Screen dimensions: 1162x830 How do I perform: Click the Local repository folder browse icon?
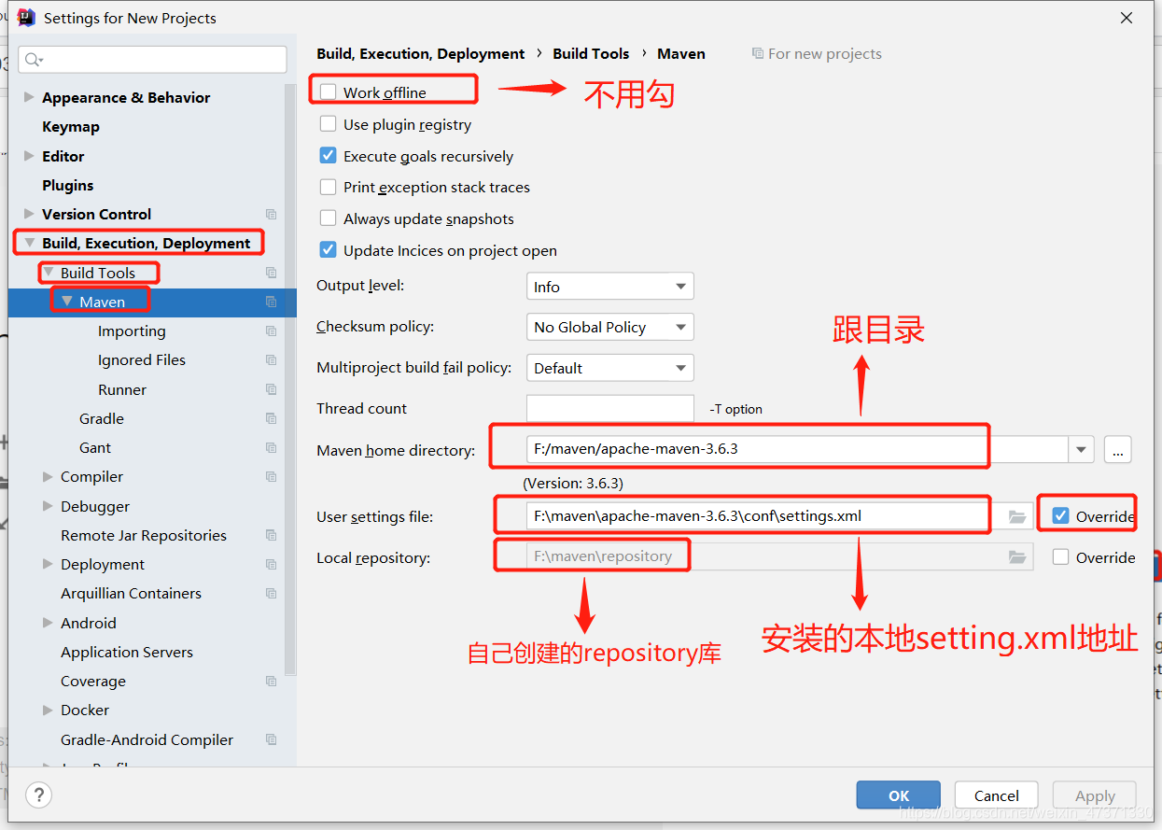1017,557
